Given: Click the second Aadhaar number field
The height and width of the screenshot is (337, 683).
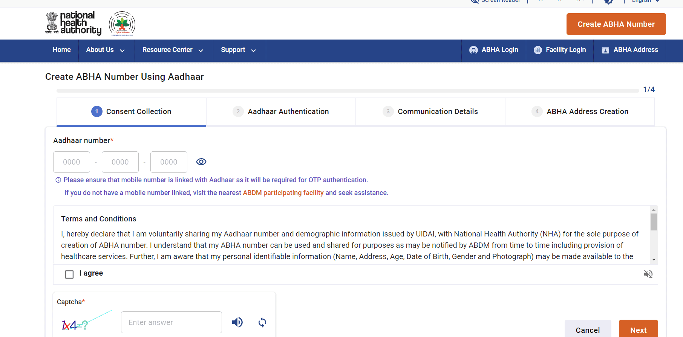Looking at the screenshot, I should [120, 162].
